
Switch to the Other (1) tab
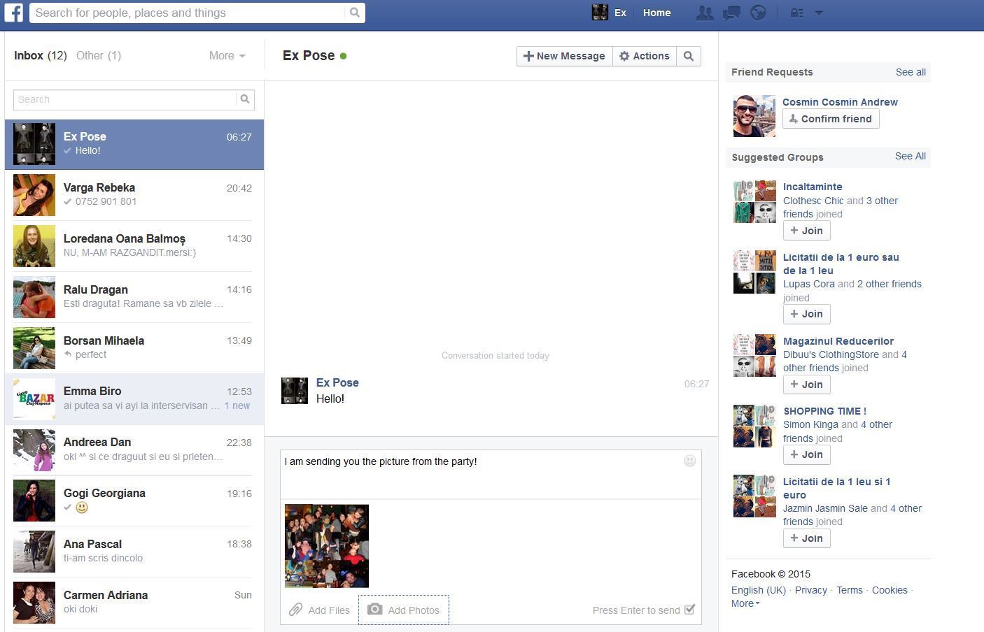[x=99, y=55]
